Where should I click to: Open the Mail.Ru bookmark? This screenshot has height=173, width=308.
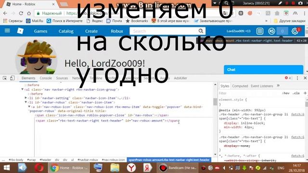[35, 21]
